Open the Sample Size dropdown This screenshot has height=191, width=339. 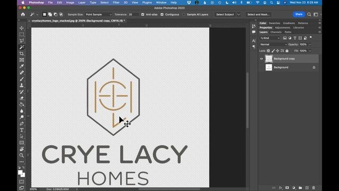point(99,14)
